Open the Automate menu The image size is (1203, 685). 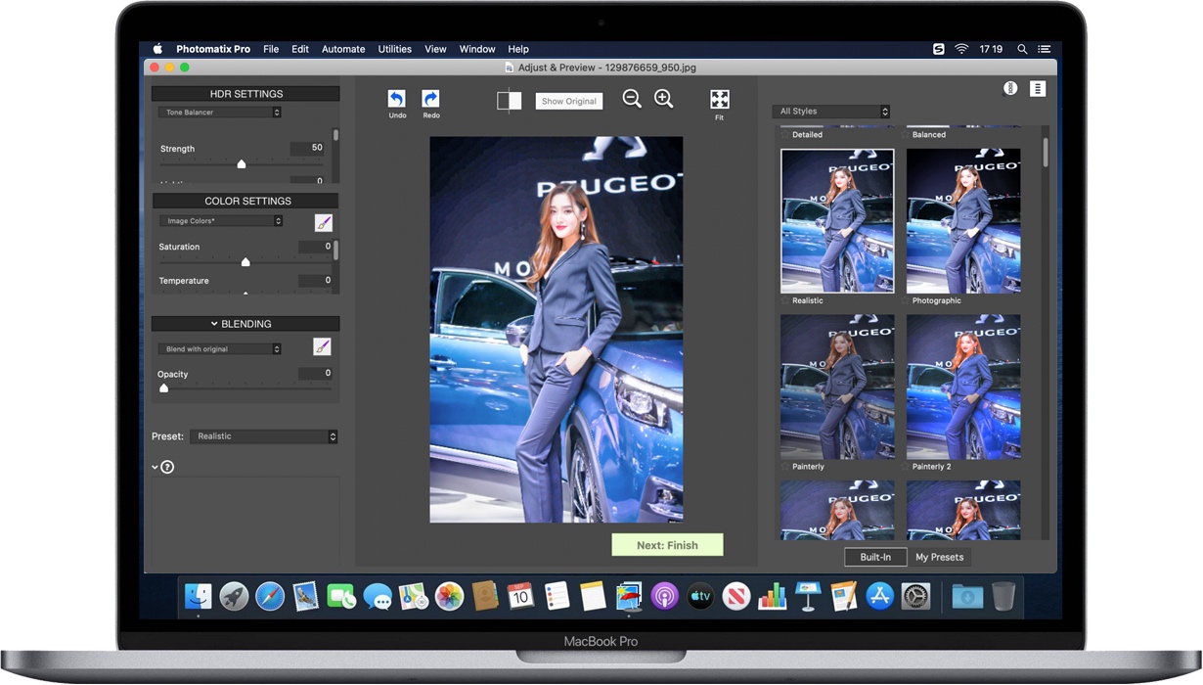(343, 49)
